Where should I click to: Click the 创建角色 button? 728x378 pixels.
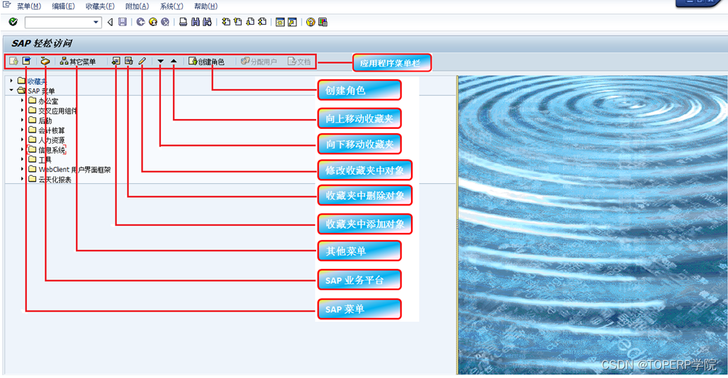(x=206, y=61)
